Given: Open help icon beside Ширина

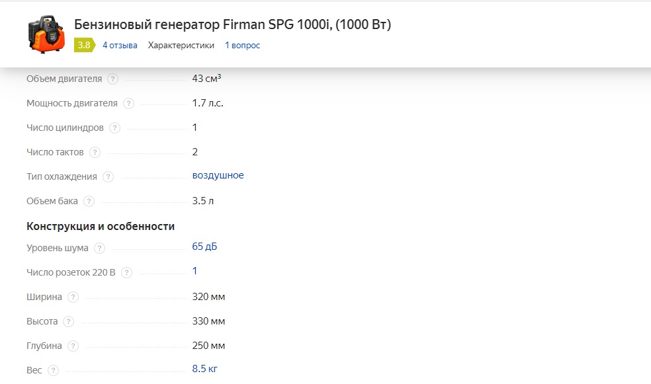Looking at the screenshot, I should 73,297.
